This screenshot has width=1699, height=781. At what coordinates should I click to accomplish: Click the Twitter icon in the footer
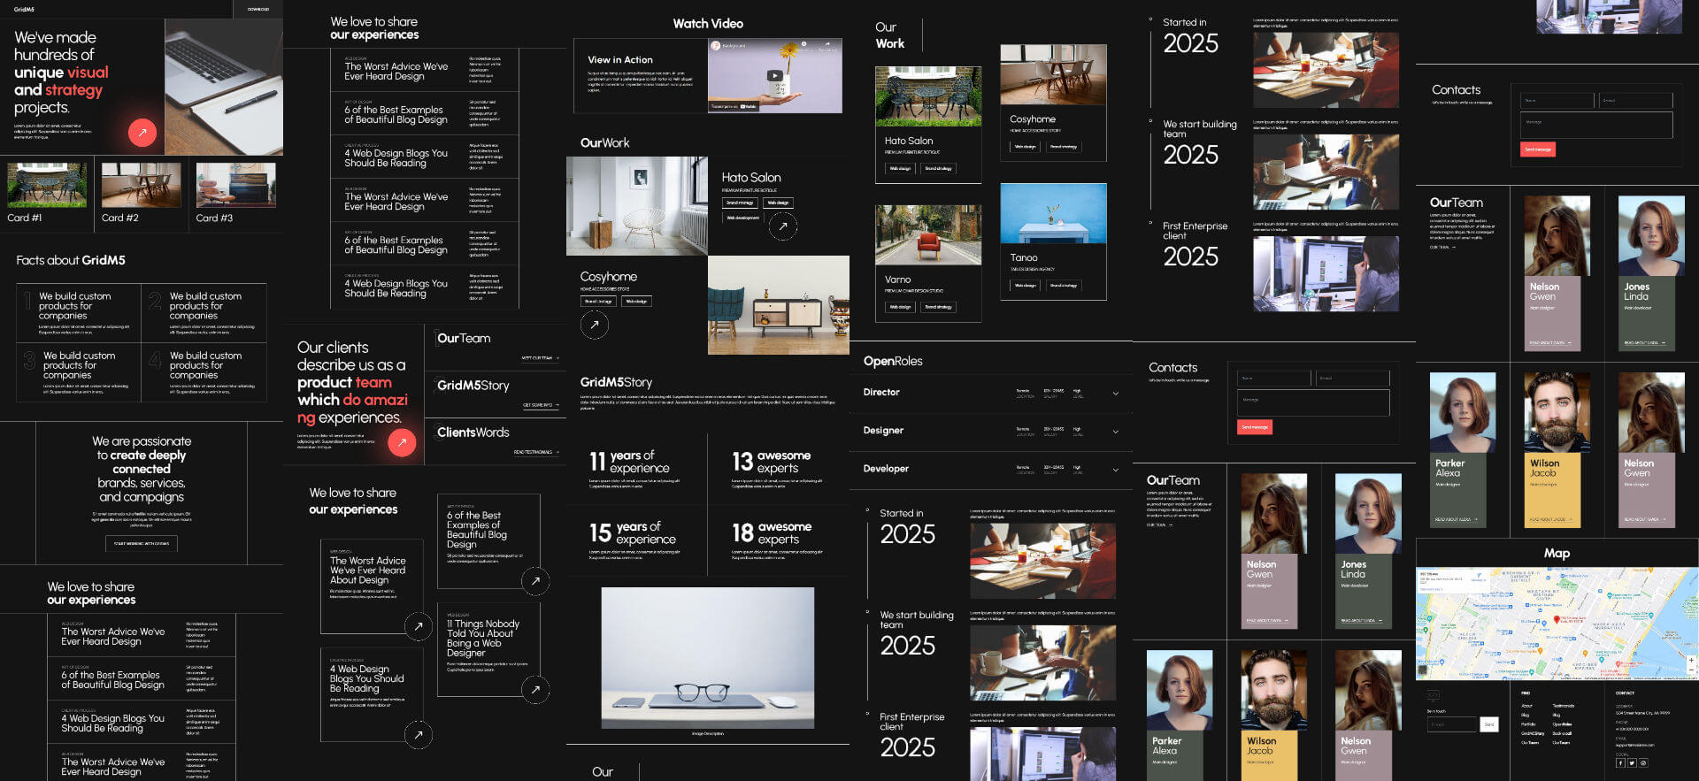(1632, 762)
